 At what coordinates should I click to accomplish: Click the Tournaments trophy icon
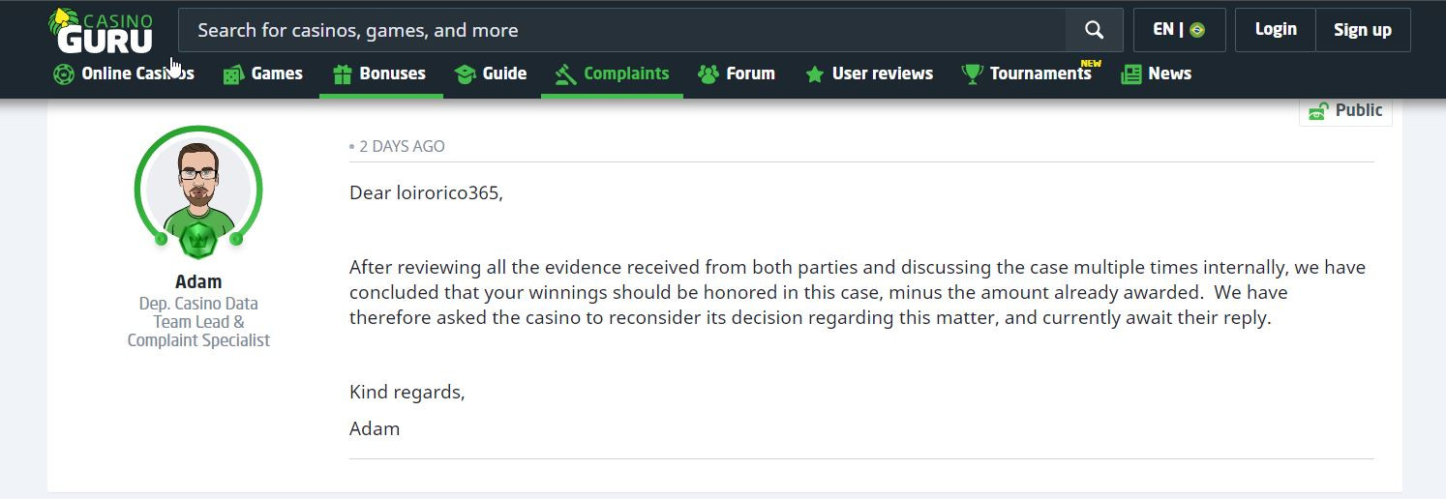point(972,73)
